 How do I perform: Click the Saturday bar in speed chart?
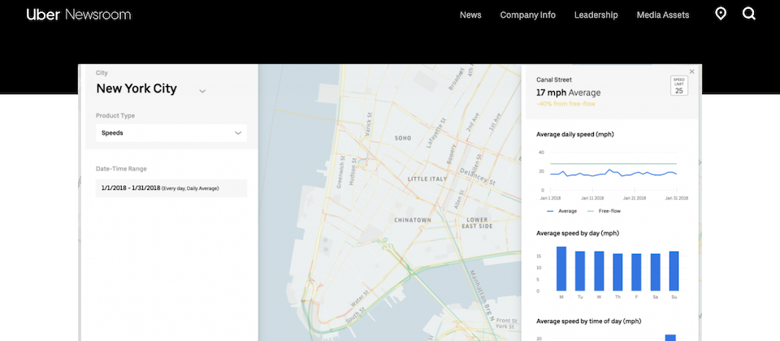click(655, 273)
